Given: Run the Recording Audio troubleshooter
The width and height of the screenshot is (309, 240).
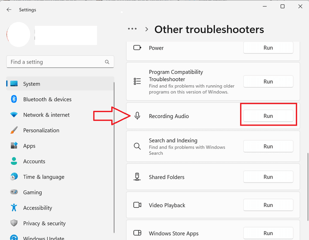Looking at the screenshot, I should [268, 116].
